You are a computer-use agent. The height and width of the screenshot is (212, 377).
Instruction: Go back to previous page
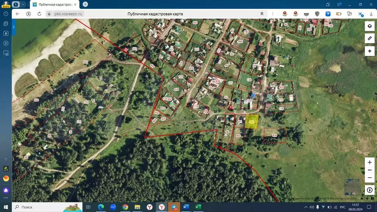18,14
